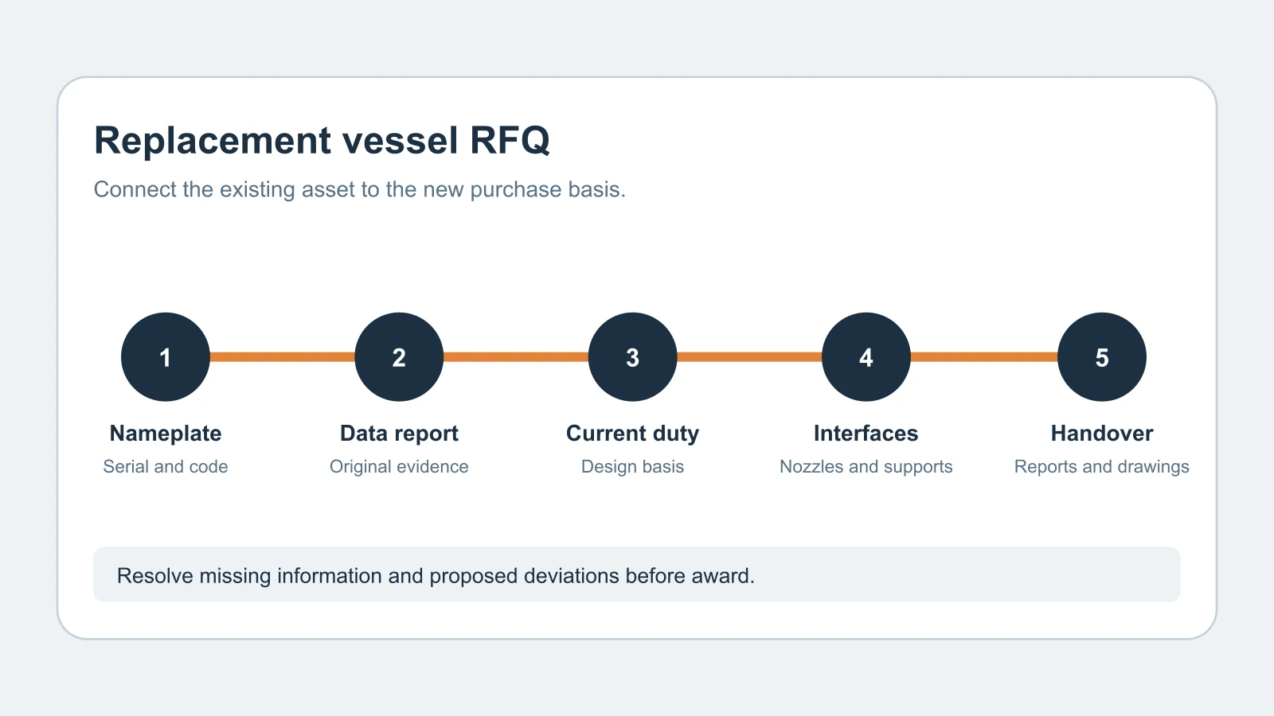The height and width of the screenshot is (716, 1274).
Task: Click the 'Resolve missing information' note
Action: pos(637,574)
